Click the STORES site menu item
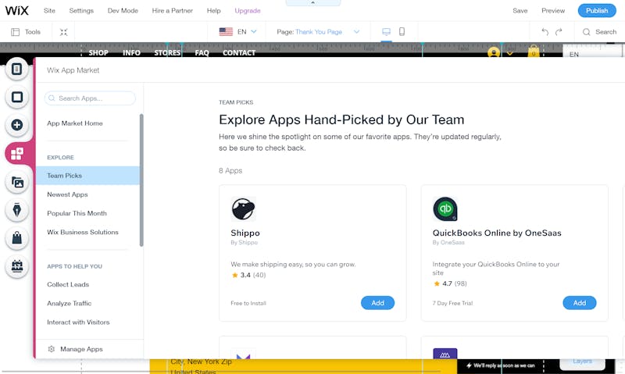Screen dimensions: 625x374 point(167,52)
